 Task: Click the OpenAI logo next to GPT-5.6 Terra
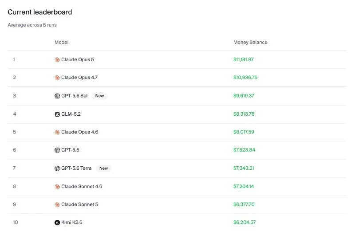click(x=57, y=168)
